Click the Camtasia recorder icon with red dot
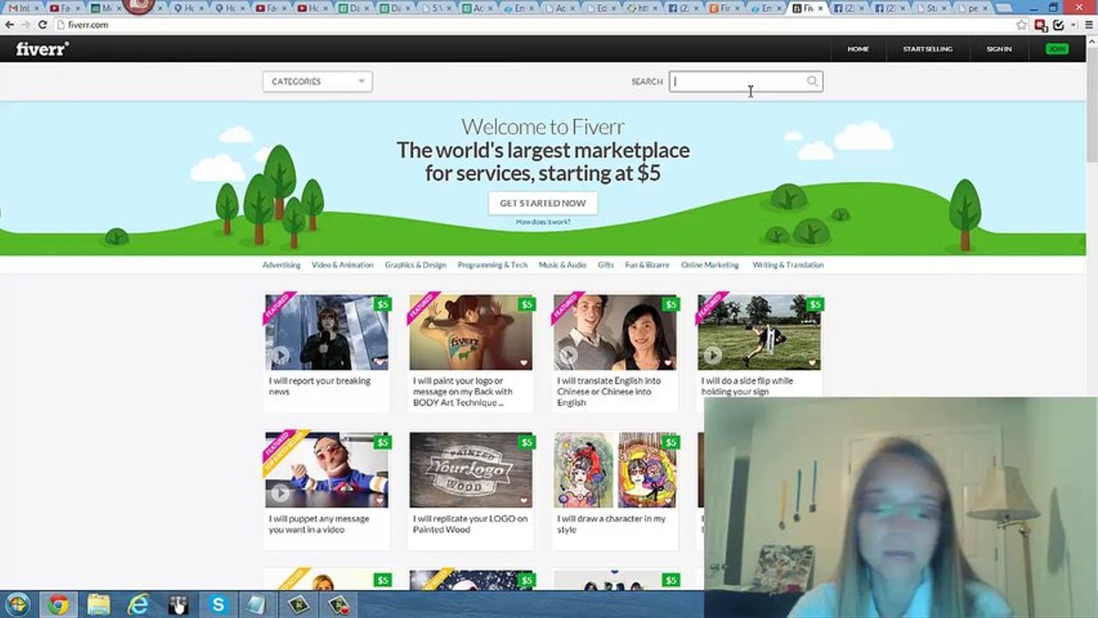1098x618 pixels. click(337, 604)
